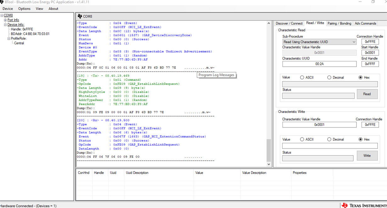Select BDAddr C4:BE:84:70:03:81 tree item

click(30, 34)
